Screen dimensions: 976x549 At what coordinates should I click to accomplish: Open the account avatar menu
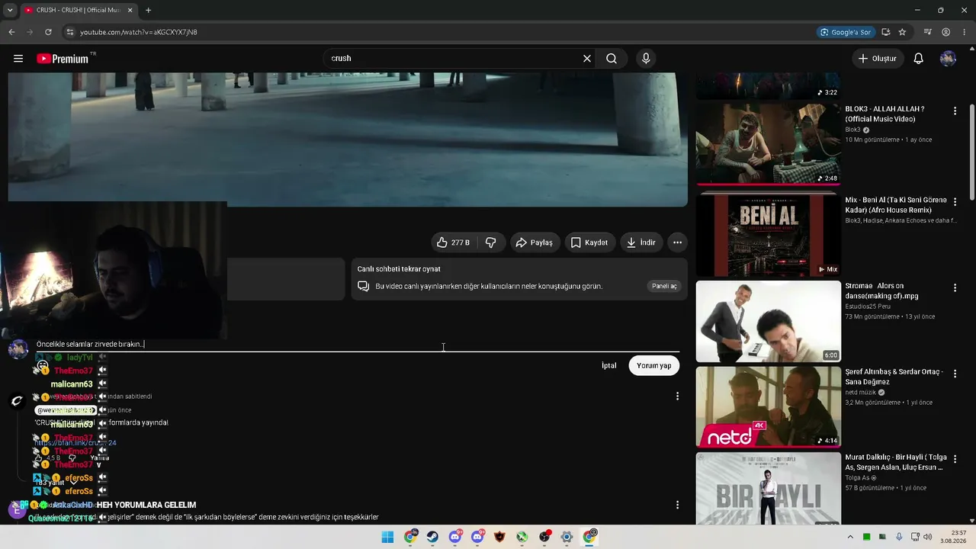[x=948, y=59]
